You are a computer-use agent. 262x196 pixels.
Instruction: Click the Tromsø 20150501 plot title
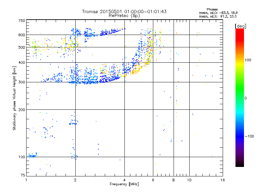coord(124,11)
